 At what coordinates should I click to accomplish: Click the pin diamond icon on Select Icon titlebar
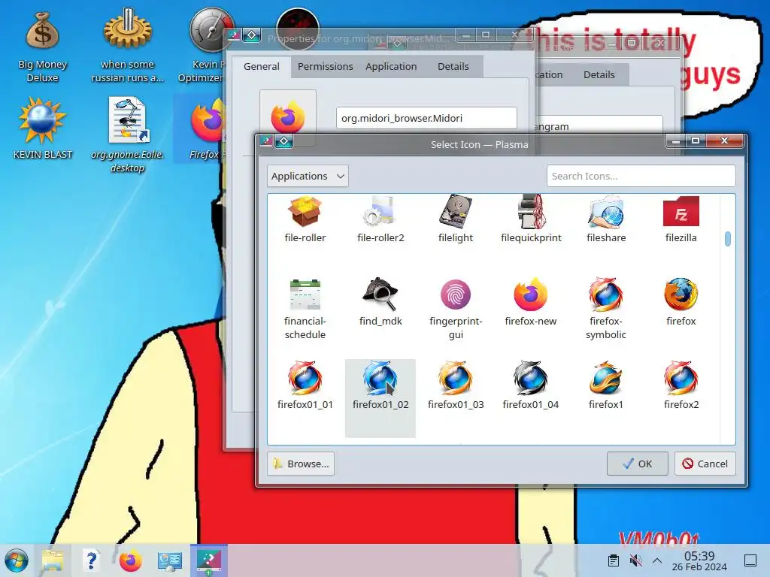coord(283,141)
